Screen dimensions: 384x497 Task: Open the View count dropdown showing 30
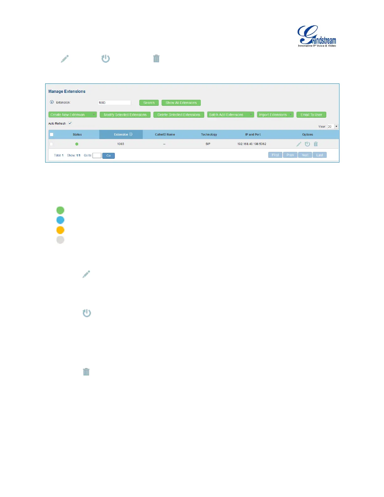point(333,126)
